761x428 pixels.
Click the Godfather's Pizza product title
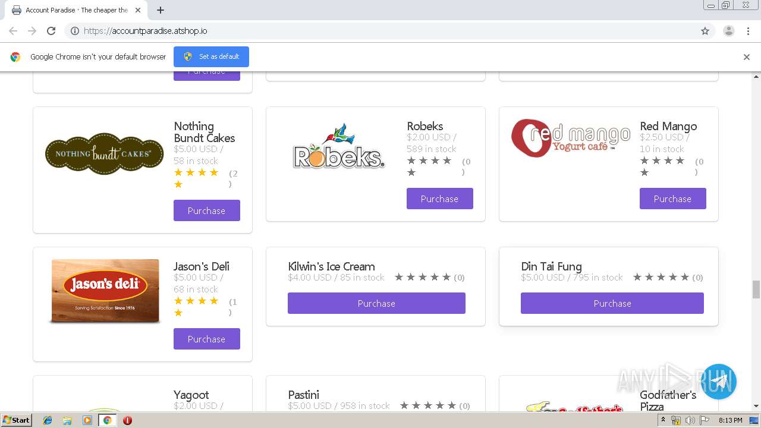(668, 401)
